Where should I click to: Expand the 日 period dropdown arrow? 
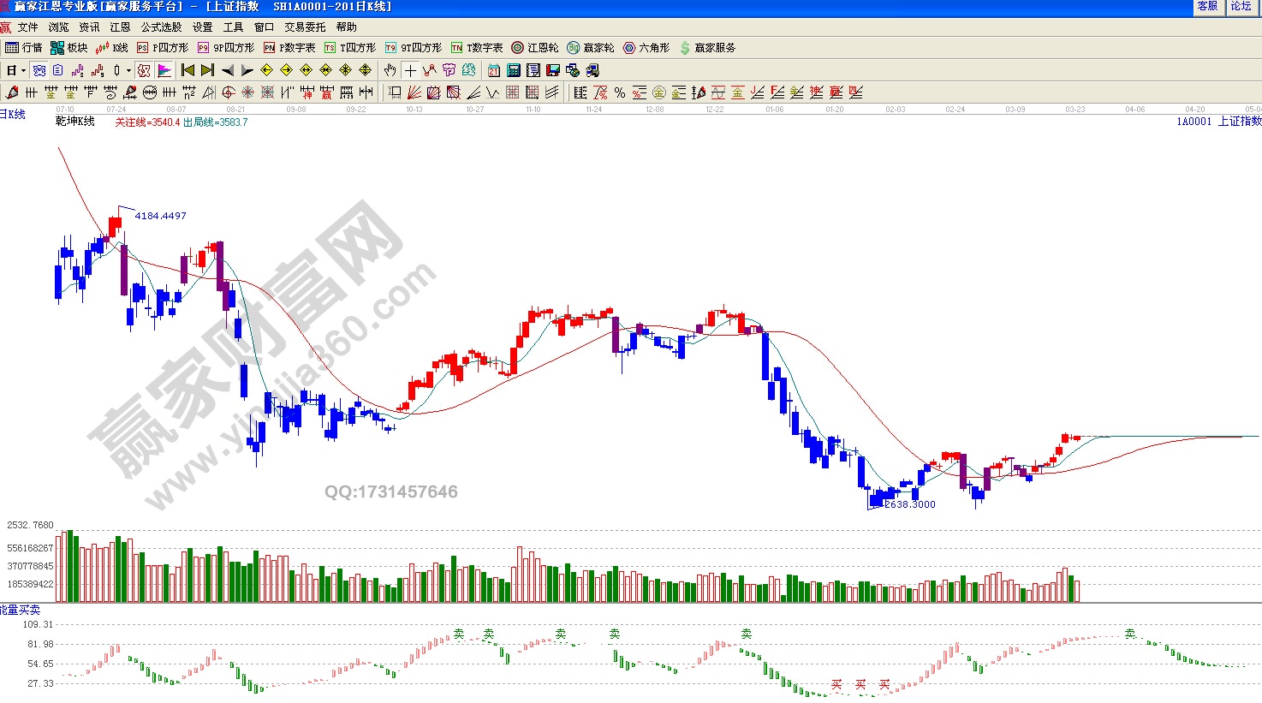[23, 70]
